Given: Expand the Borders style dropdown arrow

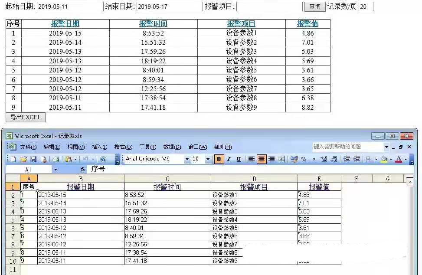Looking at the screenshot, I should point(376,159).
